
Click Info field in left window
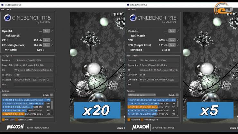(33, 85)
